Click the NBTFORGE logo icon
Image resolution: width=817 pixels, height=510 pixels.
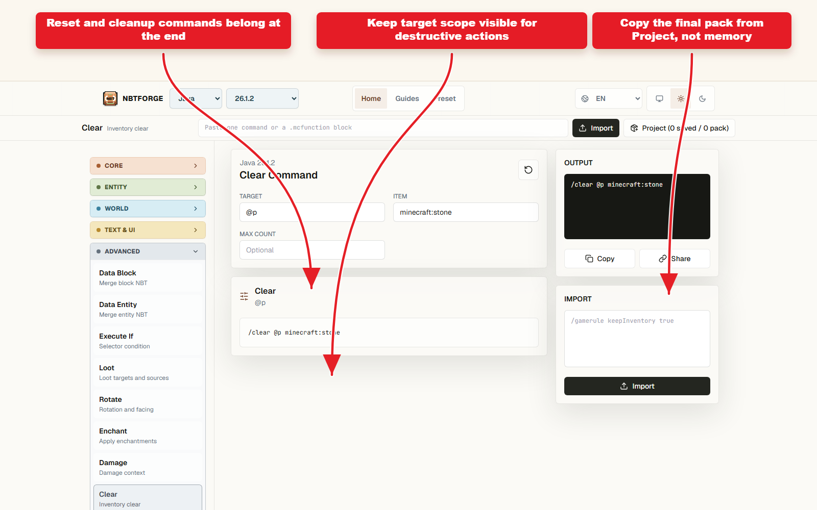coord(110,98)
